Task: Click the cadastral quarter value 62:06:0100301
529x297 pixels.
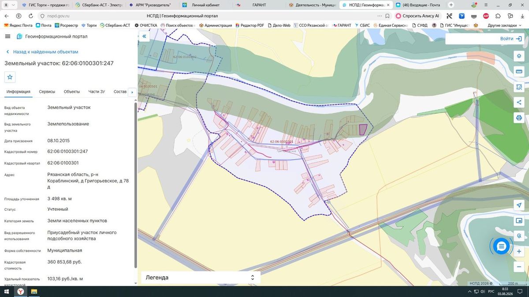Action: [x=63, y=163]
